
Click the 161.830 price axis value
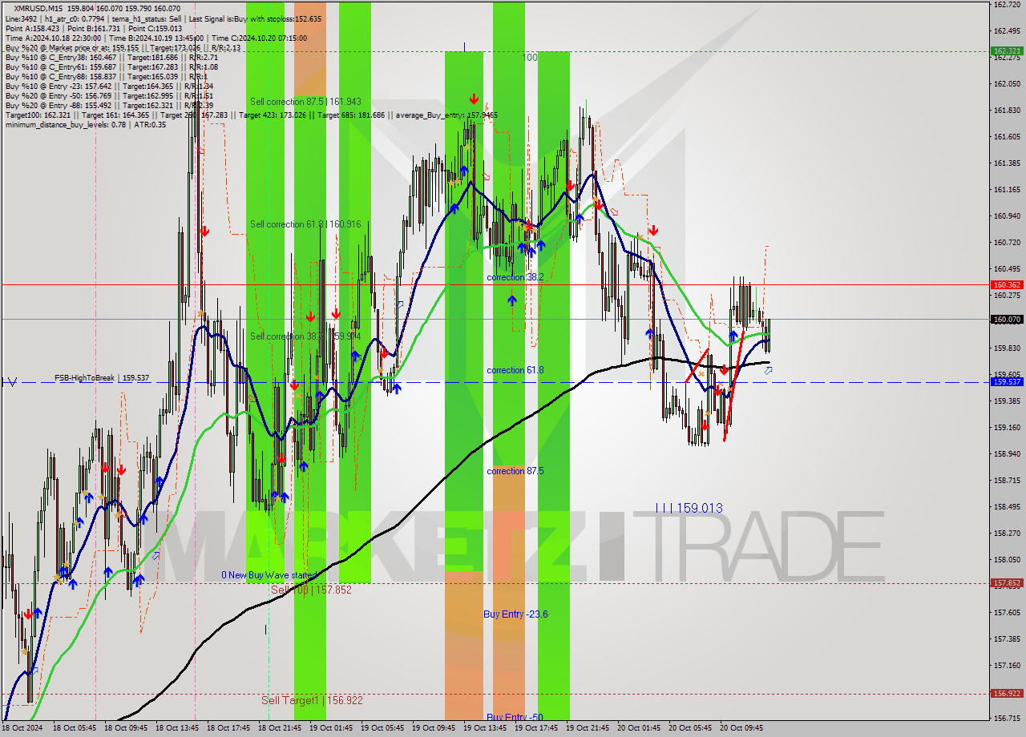coord(1007,110)
